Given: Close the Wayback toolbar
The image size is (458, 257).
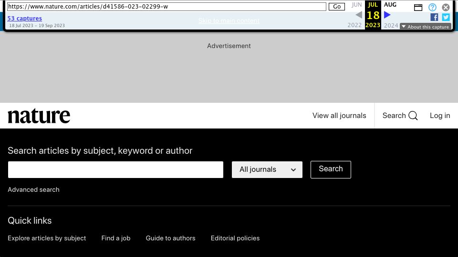Looking at the screenshot, I should pyautogui.click(x=446, y=7).
